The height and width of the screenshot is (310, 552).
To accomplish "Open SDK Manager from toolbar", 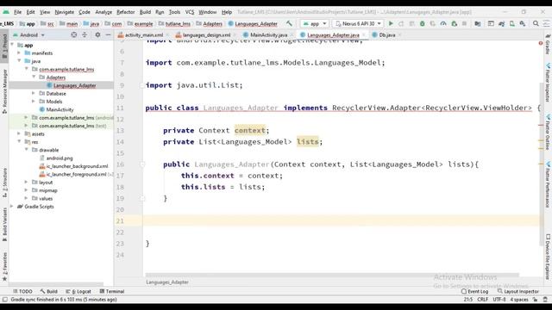I will [523, 23].
